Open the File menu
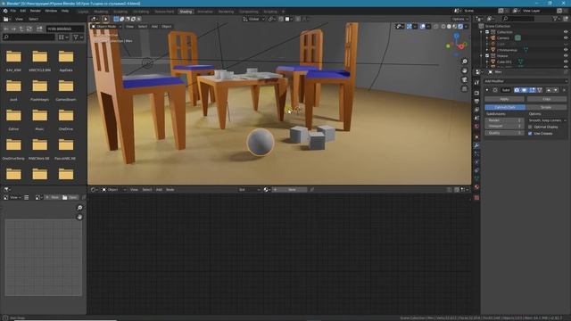This screenshot has height=321, width=571. coord(13,11)
